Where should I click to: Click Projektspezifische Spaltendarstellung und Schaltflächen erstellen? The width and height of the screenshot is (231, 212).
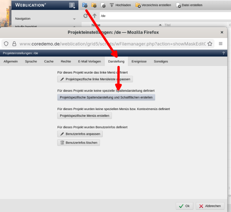[x=106, y=98]
